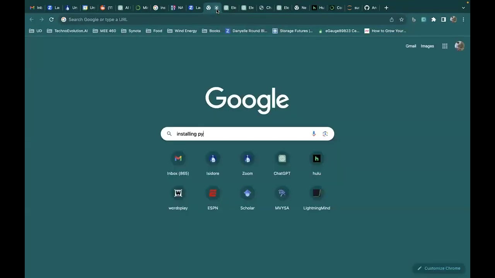Open the Scholar shortcut
495x278 pixels.
point(247,199)
